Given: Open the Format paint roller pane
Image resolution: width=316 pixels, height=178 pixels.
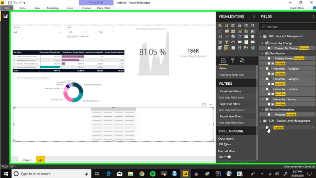Looking at the screenshot, I should click(x=233, y=61).
